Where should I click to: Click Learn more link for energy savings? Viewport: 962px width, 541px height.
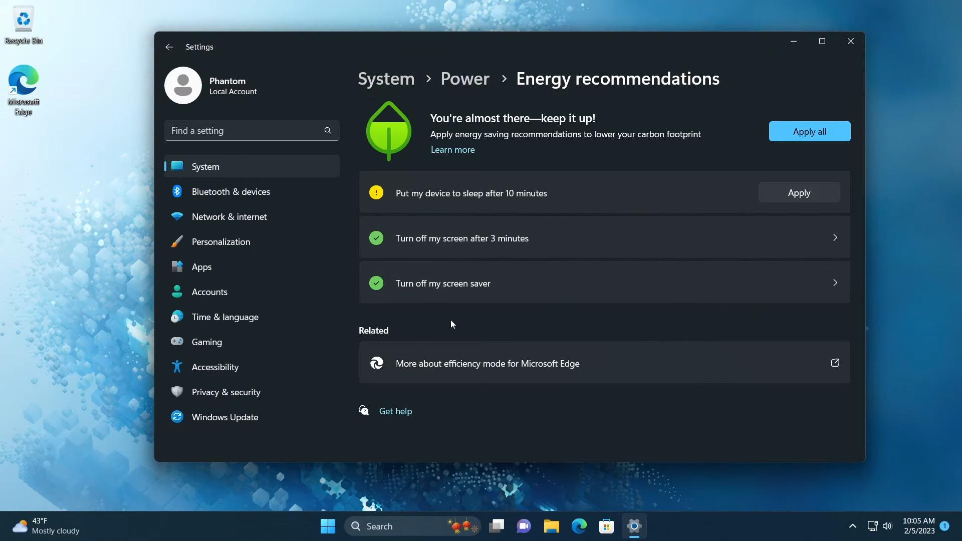tap(452, 149)
